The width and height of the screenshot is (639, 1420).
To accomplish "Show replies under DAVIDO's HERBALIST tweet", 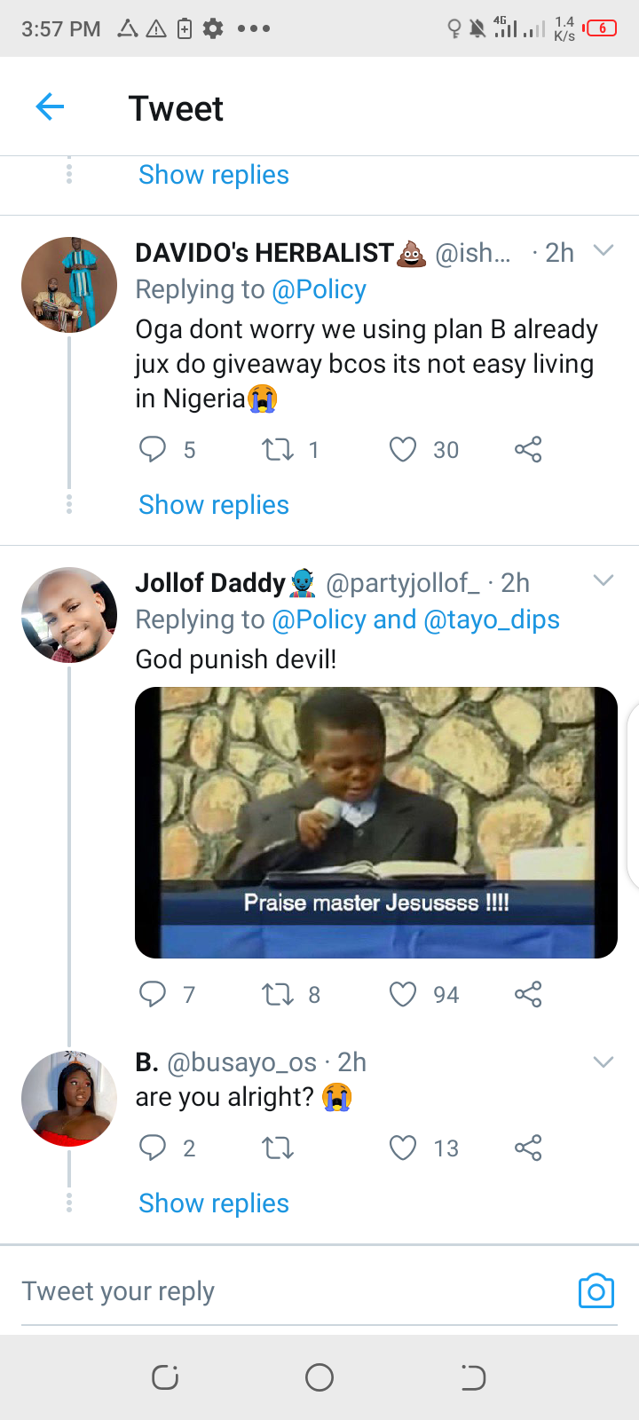I will (214, 505).
